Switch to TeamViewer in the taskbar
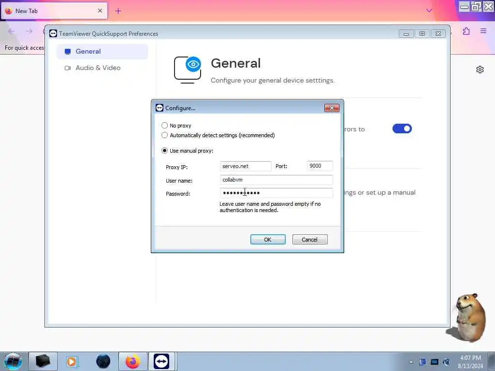Screen dimensions: 495x371 (x=161, y=361)
